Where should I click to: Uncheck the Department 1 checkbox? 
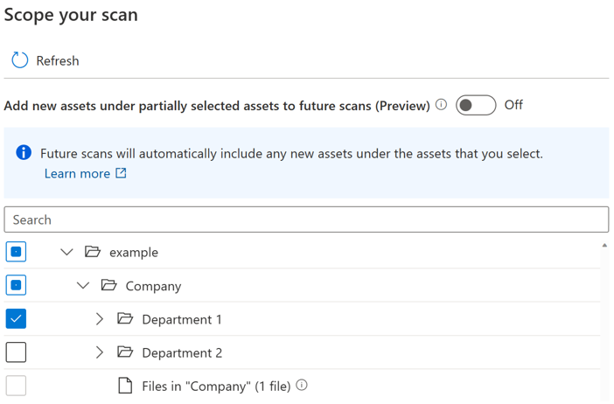click(16, 319)
